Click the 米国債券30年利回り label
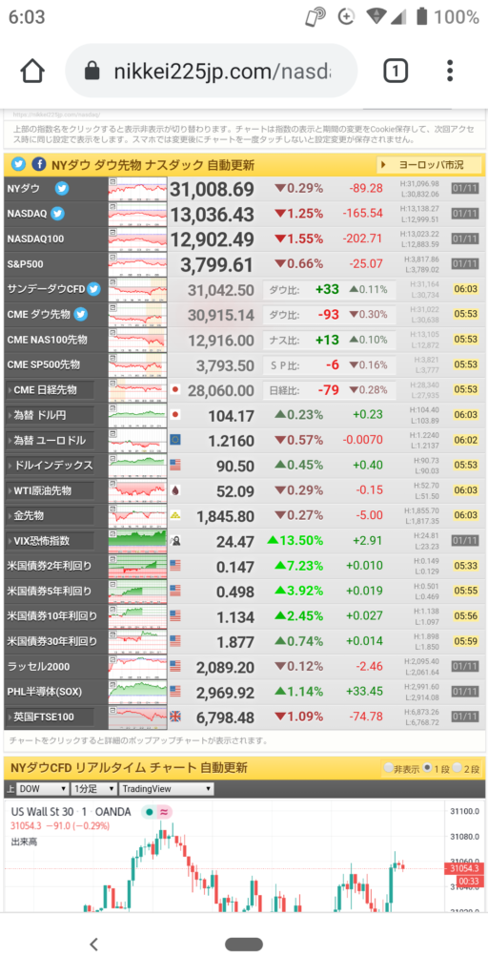This screenshot has width=488, height=977. pos(52,642)
